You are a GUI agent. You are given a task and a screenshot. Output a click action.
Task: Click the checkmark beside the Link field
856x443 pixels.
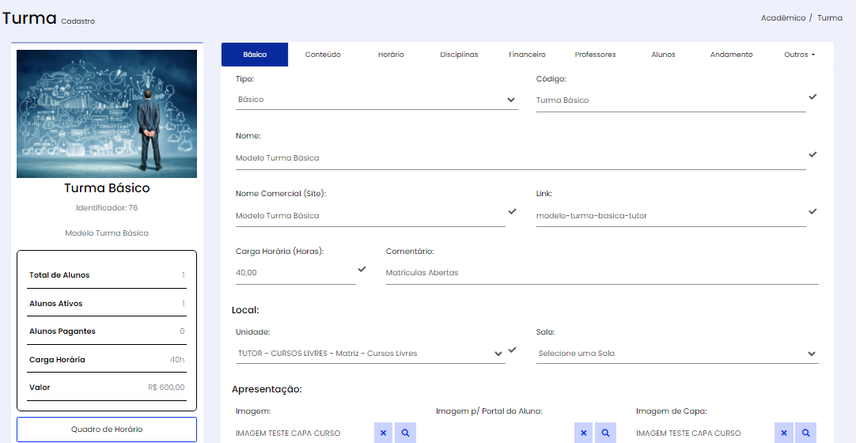(812, 211)
